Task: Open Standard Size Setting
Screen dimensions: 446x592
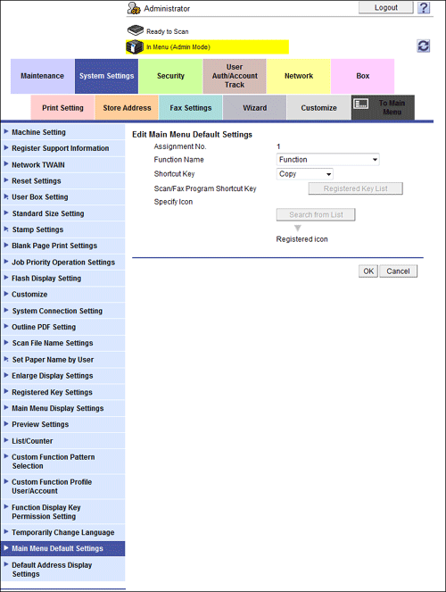Action: (x=63, y=213)
